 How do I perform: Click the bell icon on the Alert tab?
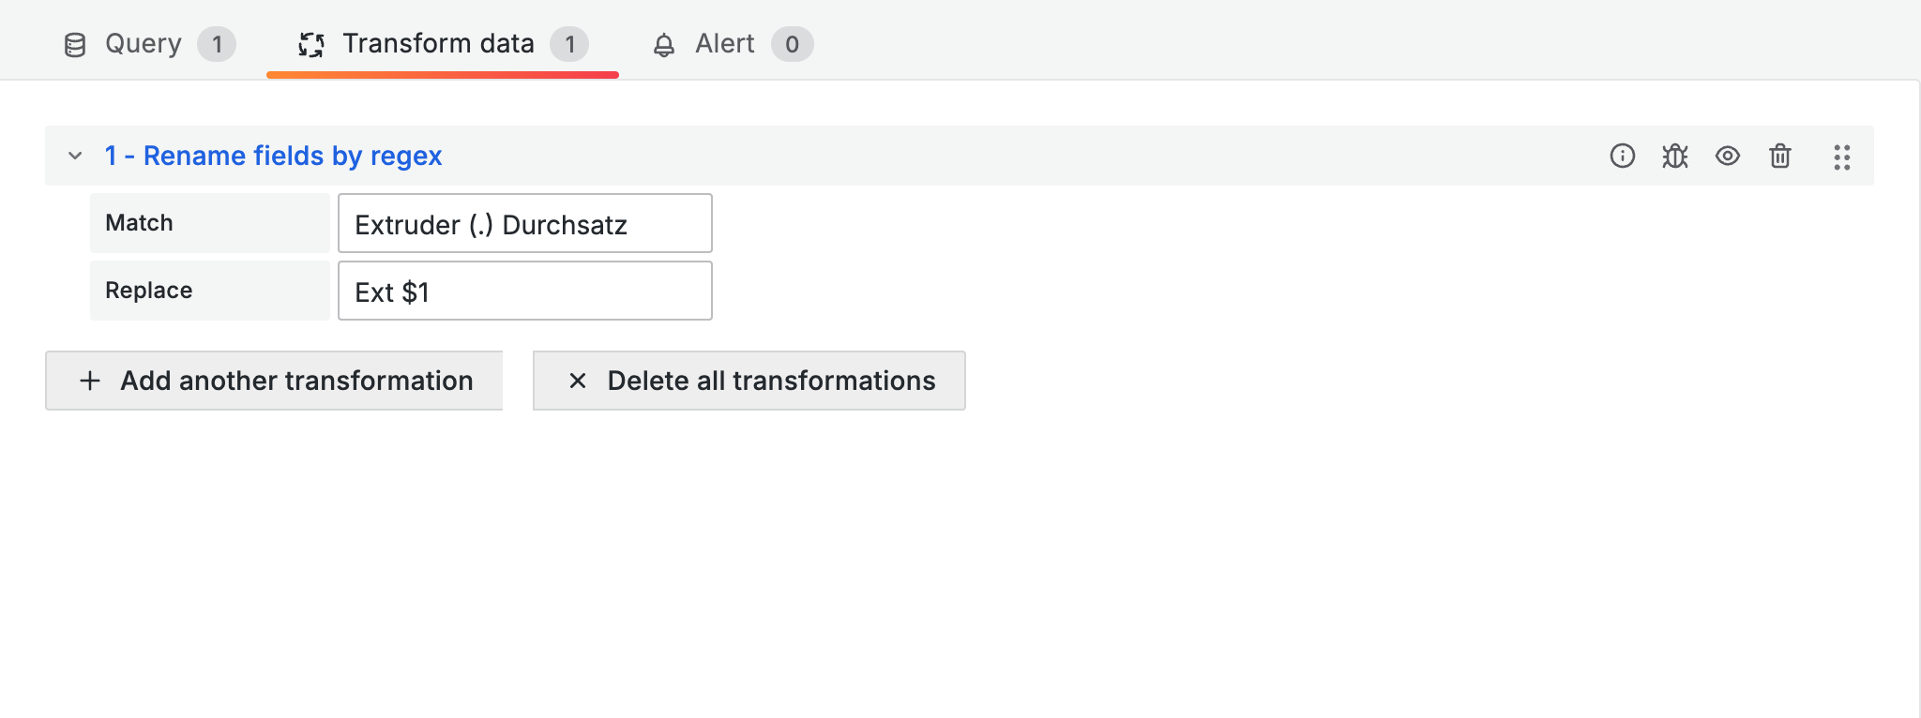(664, 44)
